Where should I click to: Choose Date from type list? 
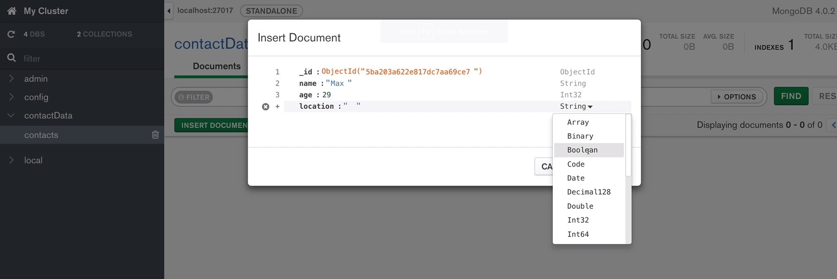[x=589, y=178]
